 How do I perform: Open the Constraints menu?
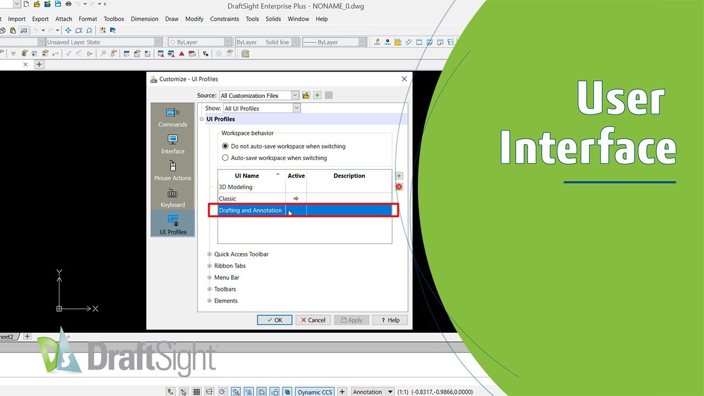[224, 19]
